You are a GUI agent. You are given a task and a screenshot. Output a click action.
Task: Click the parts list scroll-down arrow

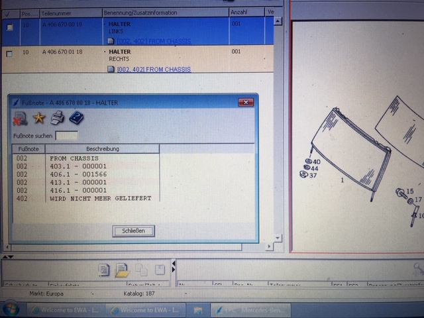[x=278, y=238]
